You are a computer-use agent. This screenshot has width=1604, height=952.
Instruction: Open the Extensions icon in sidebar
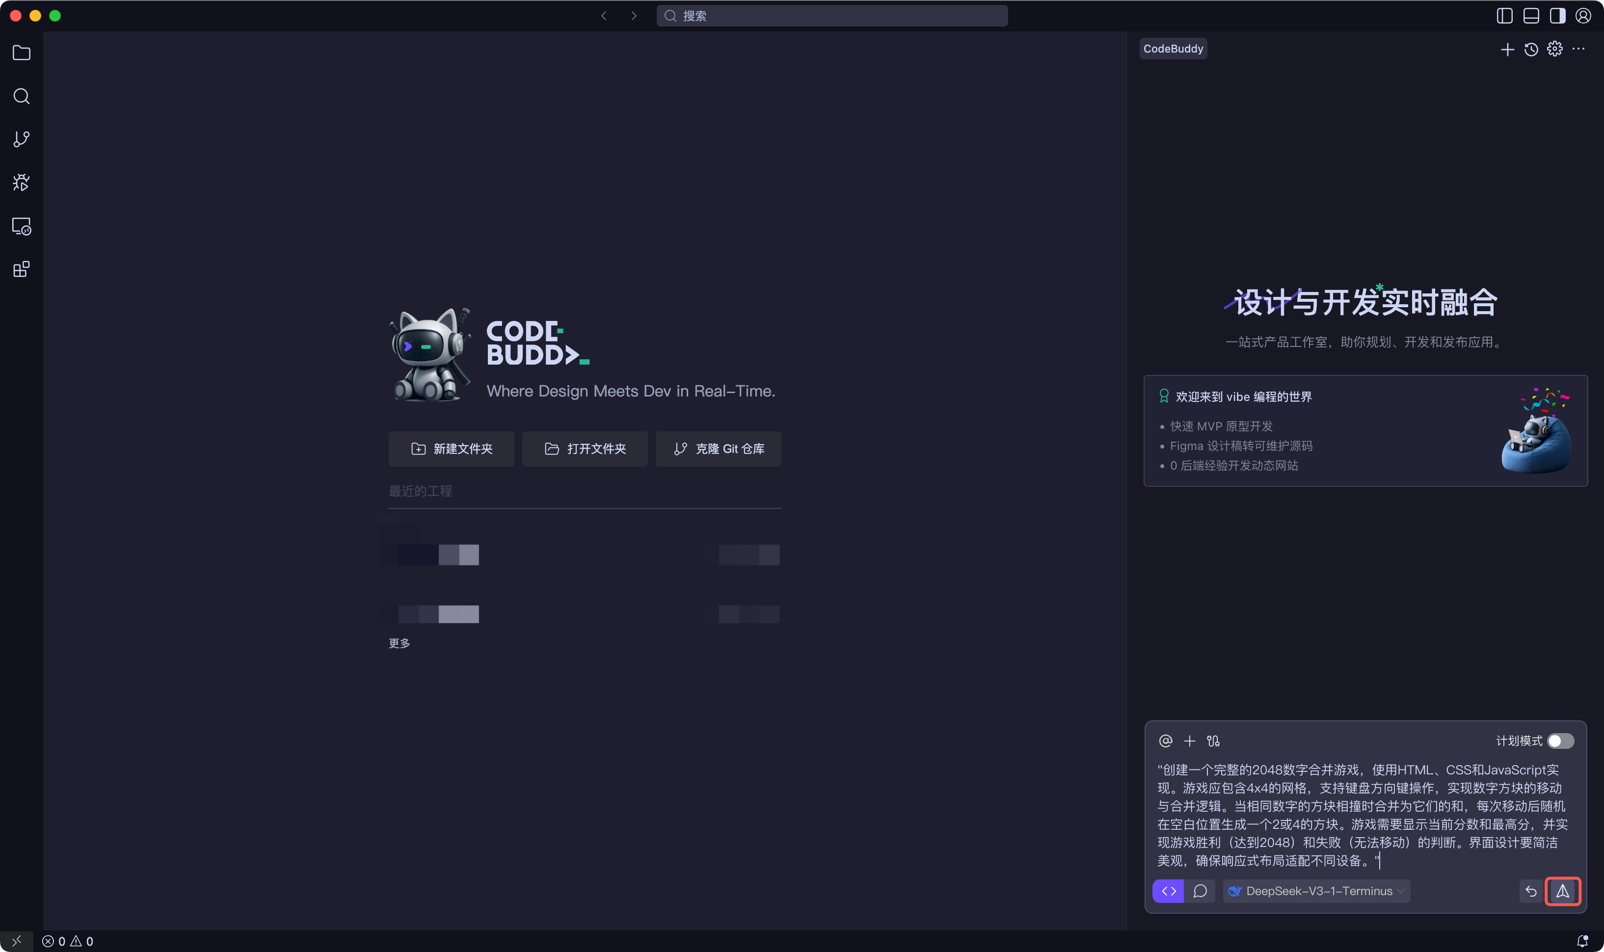tap(21, 269)
